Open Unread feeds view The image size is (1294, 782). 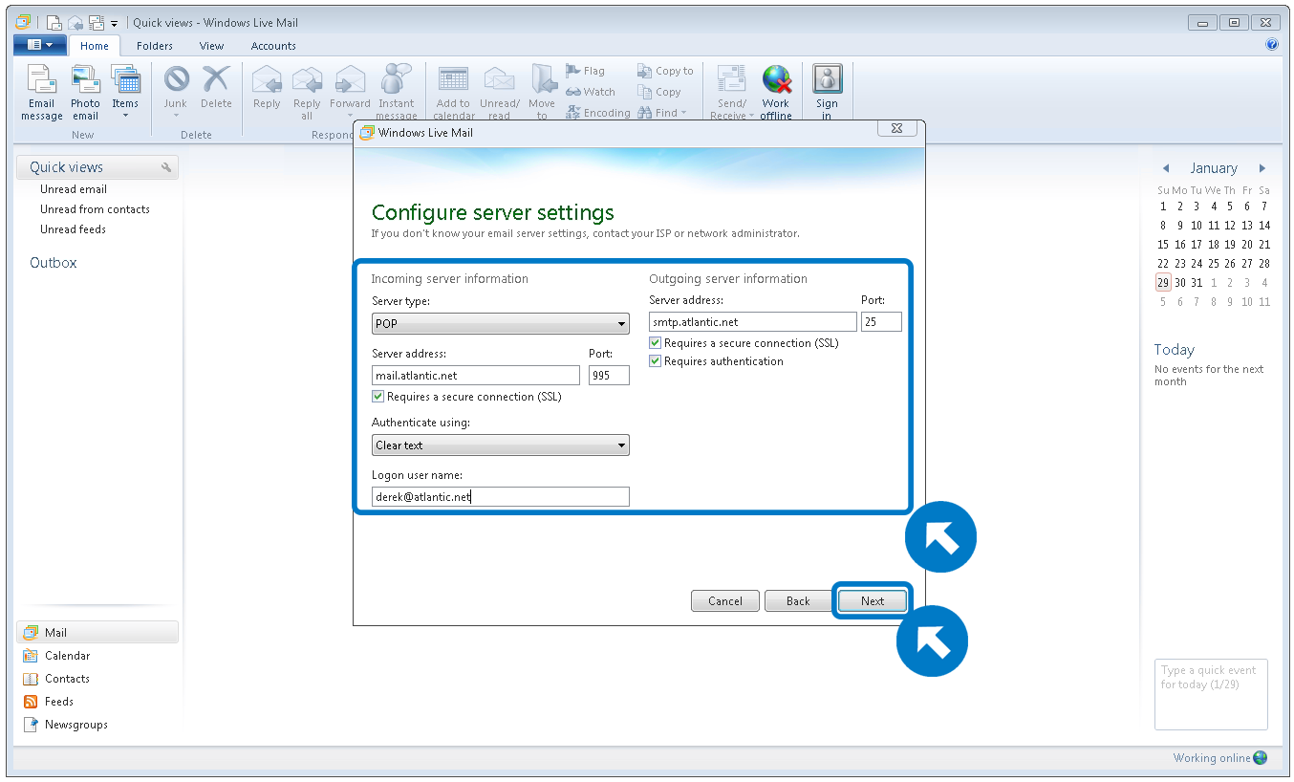click(x=73, y=229)
